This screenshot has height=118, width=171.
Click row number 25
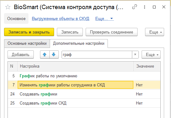click(13, 103)
